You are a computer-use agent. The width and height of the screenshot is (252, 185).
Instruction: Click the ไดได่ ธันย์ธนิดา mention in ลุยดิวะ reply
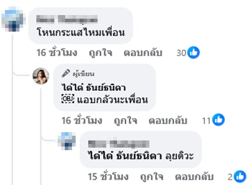click(x=125, y=156)
